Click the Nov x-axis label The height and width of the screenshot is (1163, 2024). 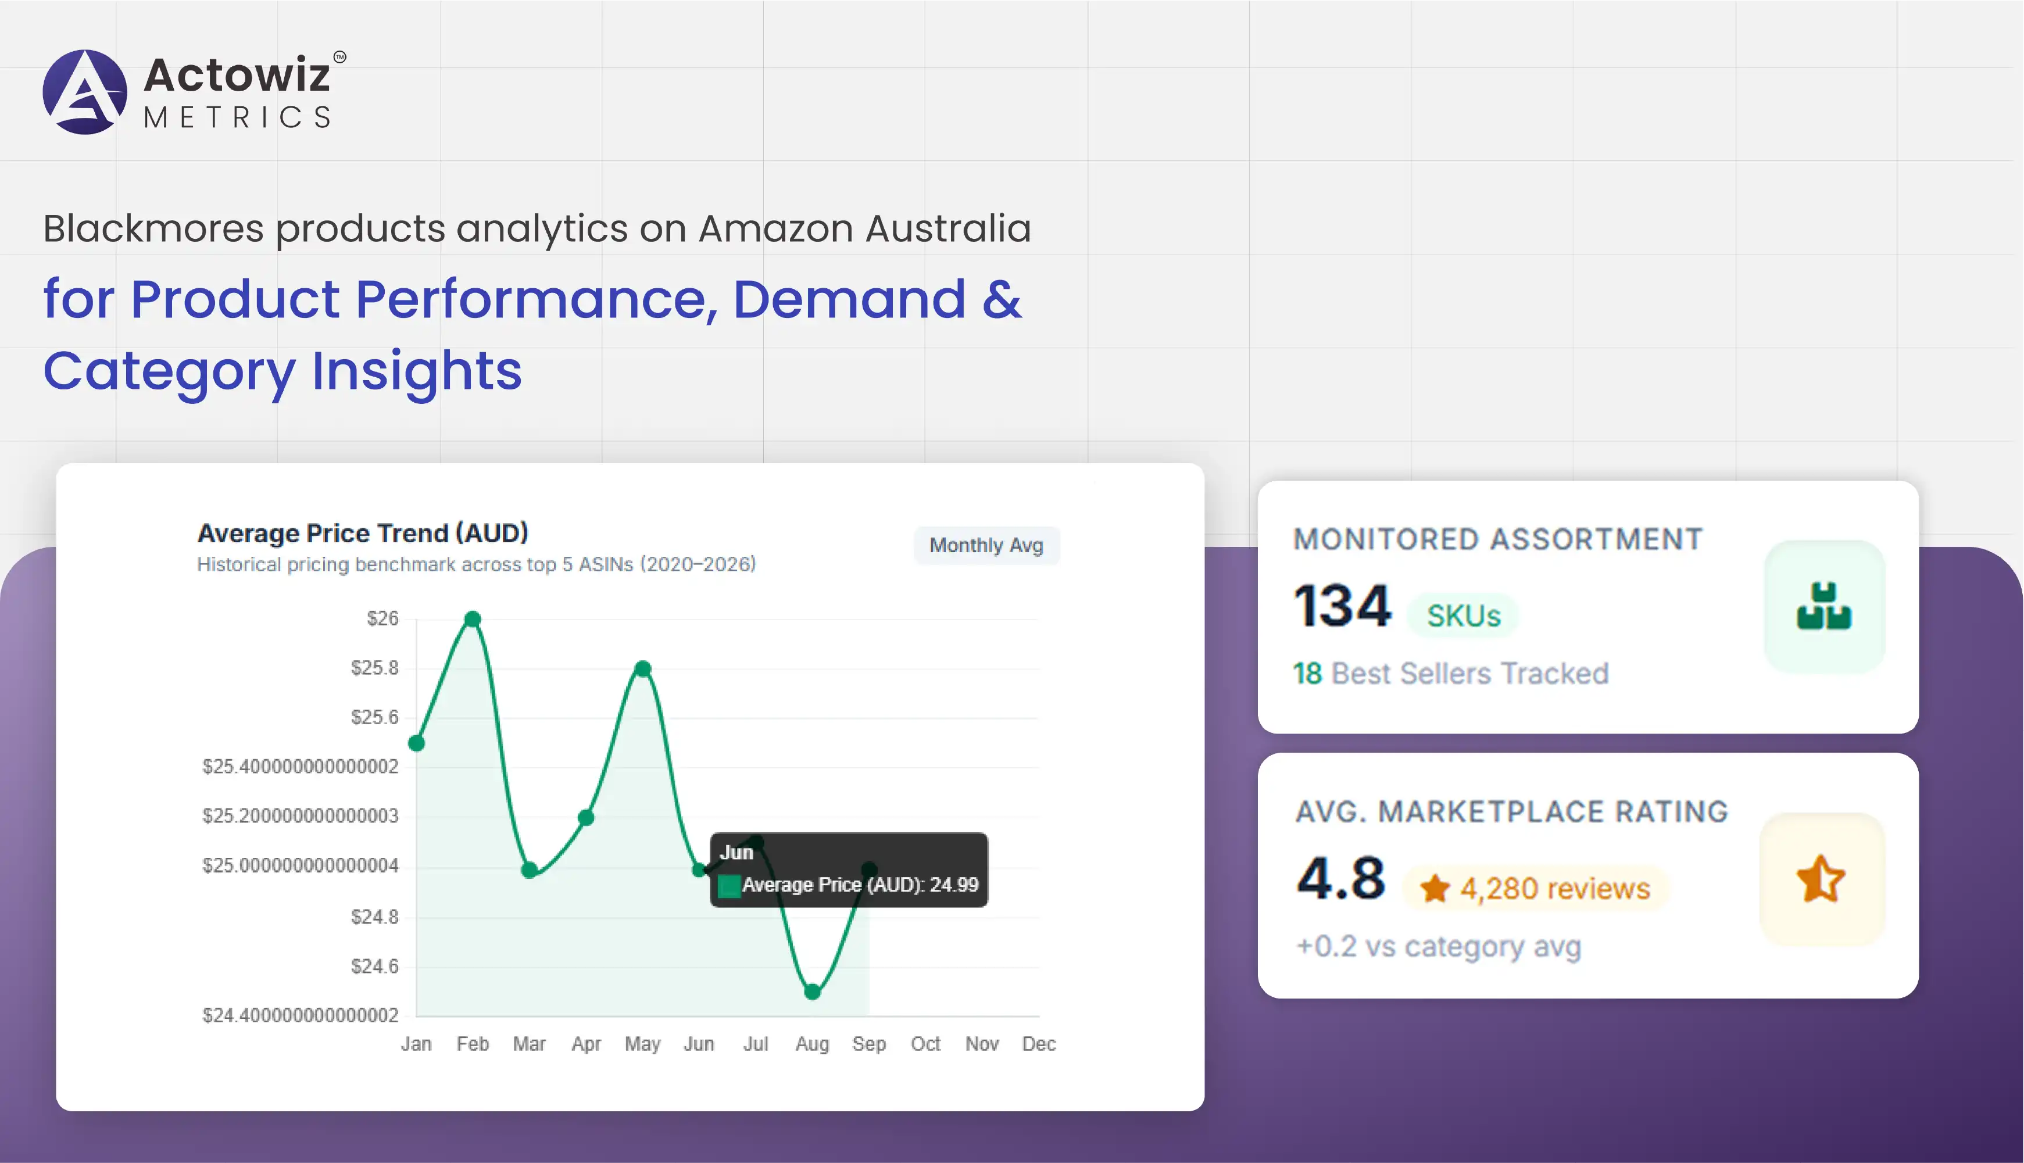982,1044
